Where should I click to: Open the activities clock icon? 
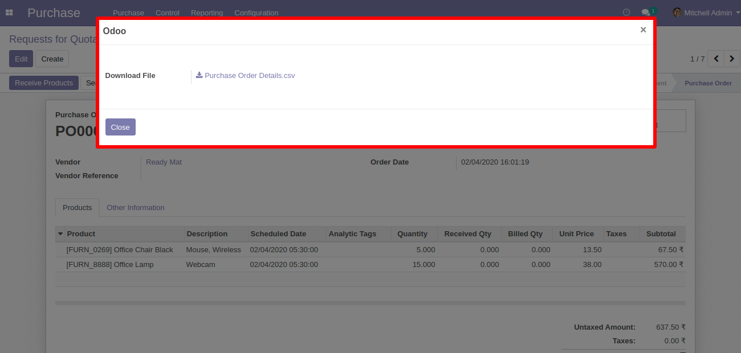pos(626,13)
